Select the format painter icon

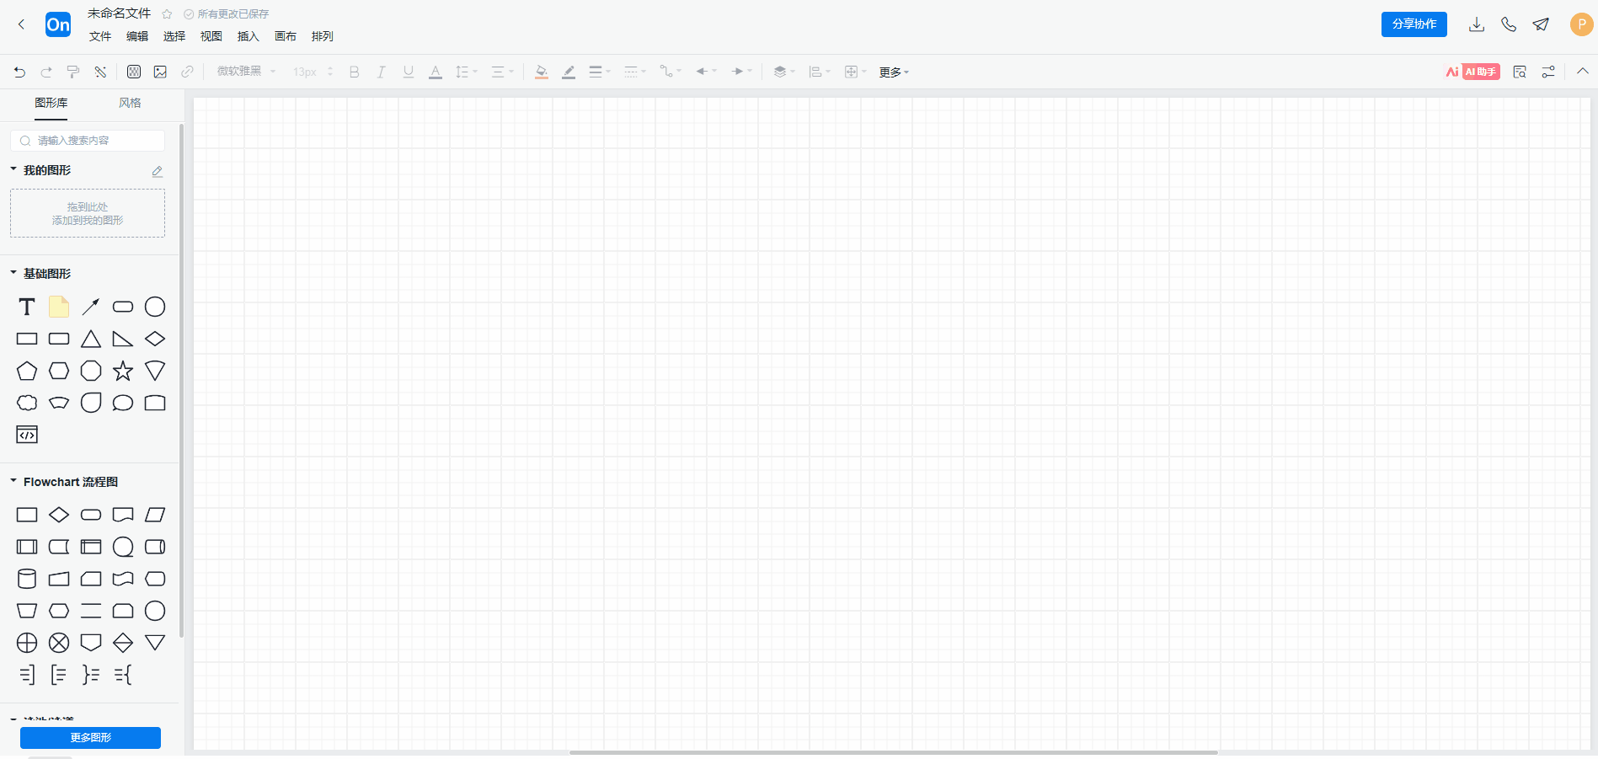tap(73, 72)
